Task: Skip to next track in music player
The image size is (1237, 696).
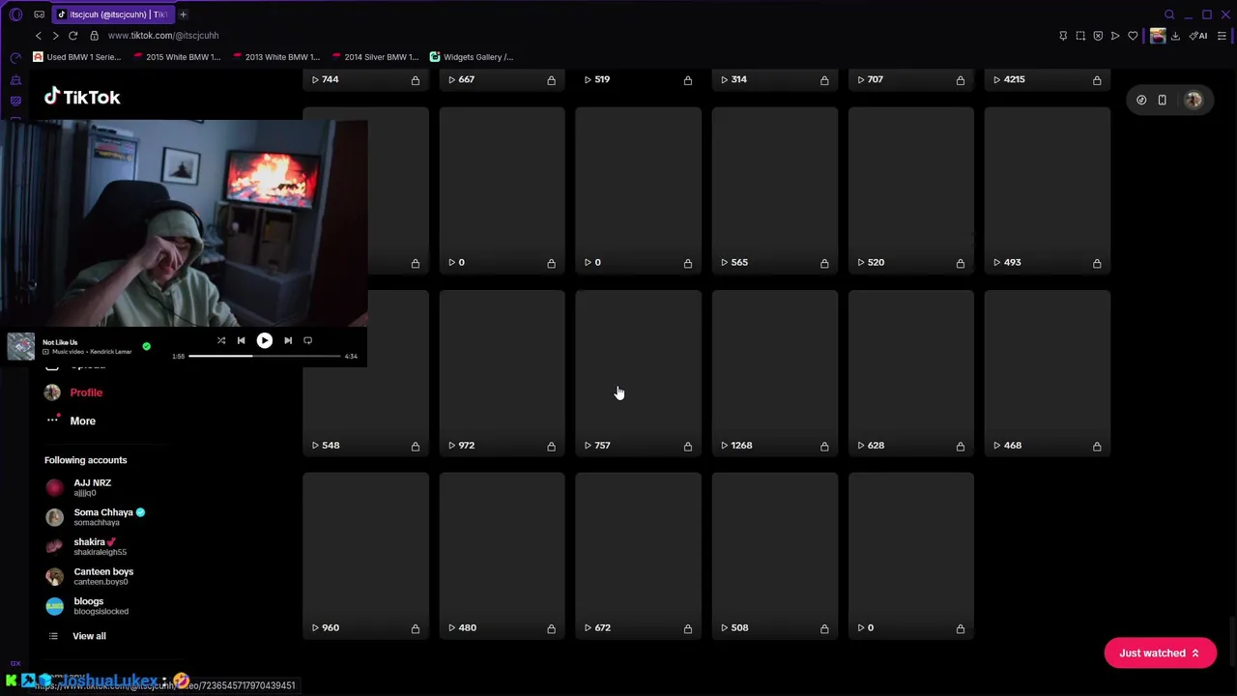Action: point(288,340)
